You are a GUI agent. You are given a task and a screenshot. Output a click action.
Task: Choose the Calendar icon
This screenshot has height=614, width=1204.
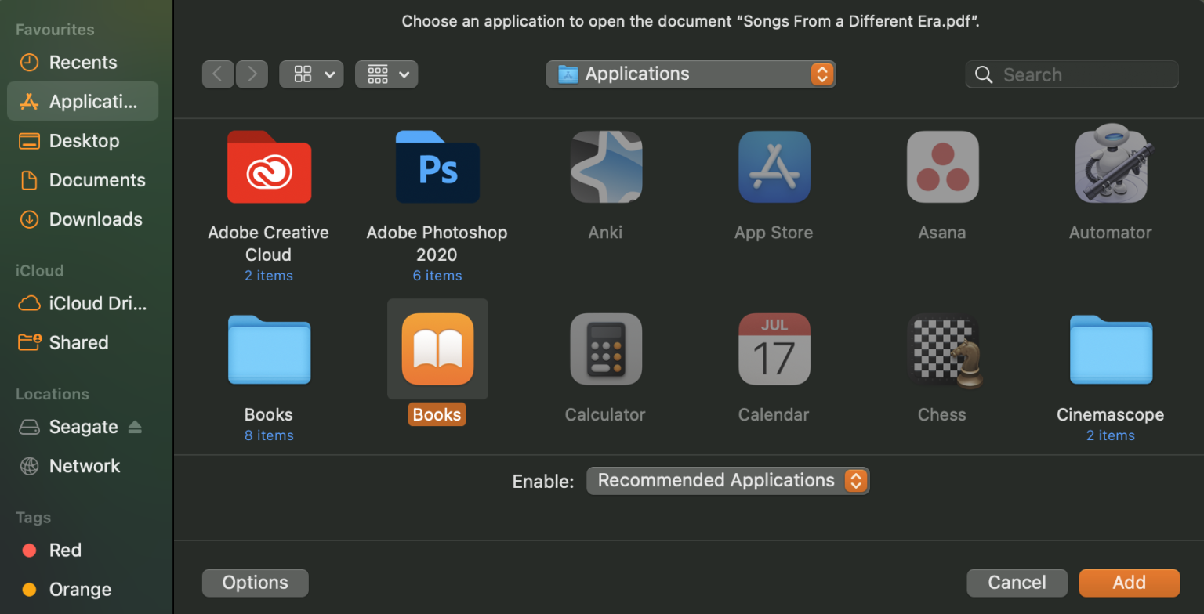774,349
